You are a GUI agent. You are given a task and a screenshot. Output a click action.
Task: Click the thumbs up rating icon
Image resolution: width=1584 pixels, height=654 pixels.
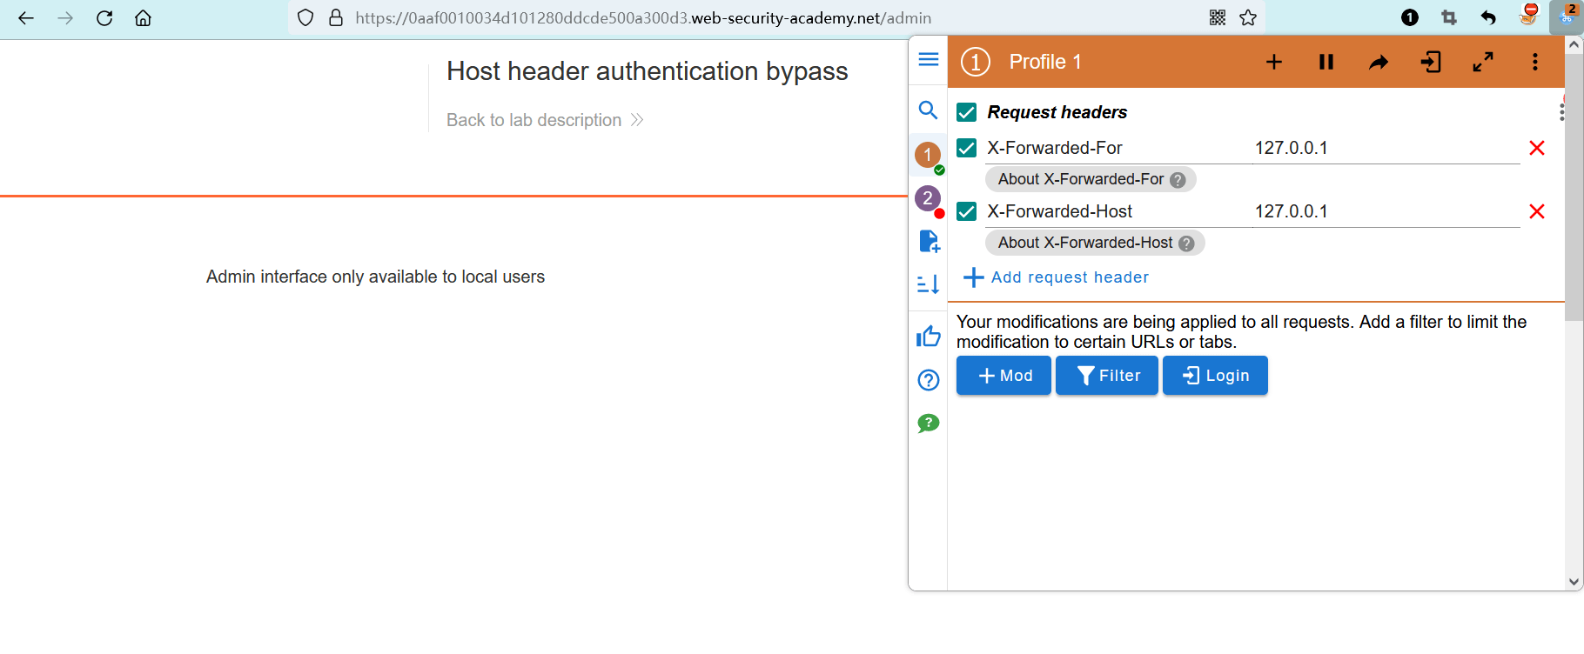tap(928, 337)
